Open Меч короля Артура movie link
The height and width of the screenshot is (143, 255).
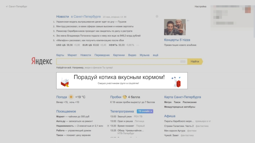click(175, 131)
